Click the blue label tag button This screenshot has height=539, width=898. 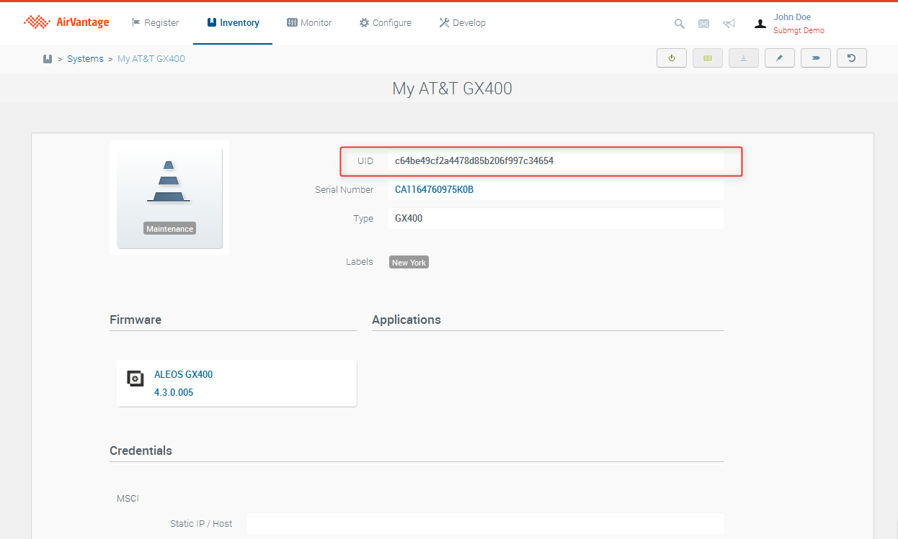(x=815, y=58)
